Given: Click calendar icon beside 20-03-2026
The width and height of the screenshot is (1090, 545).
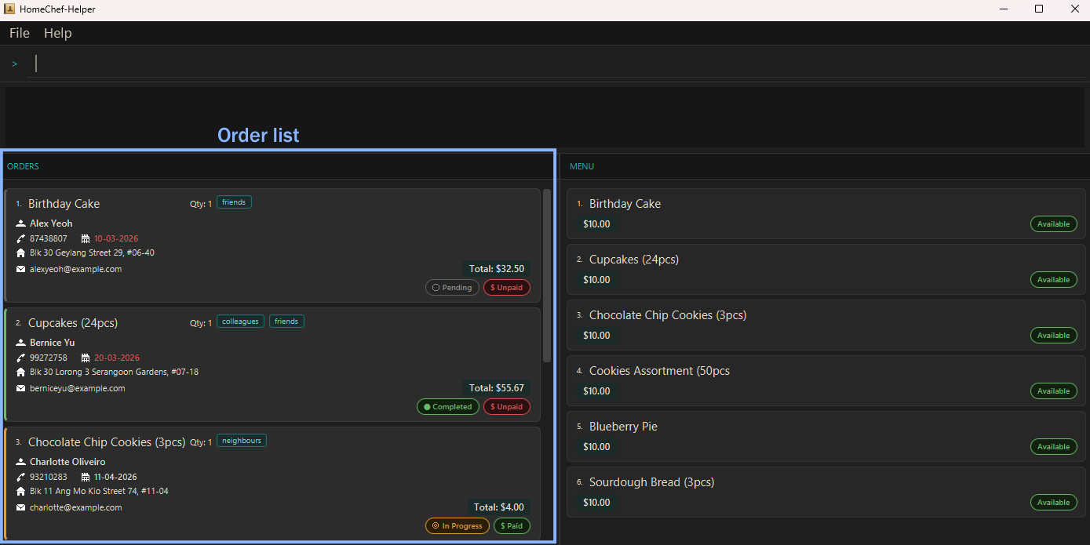Looking at the screenshot, I should (86, 358).
